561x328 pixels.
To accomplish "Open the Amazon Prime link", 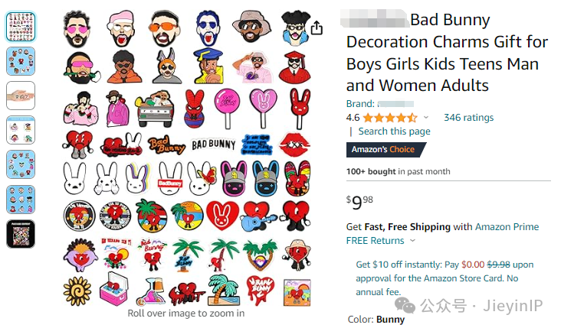I will pyautogui.click(x=507, y=226).
